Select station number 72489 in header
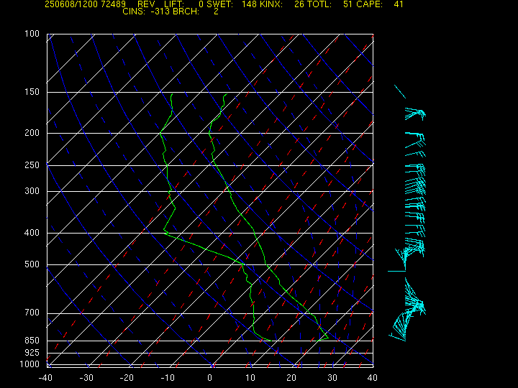Screen dimensions: 518x388 [x=114, y=4]
